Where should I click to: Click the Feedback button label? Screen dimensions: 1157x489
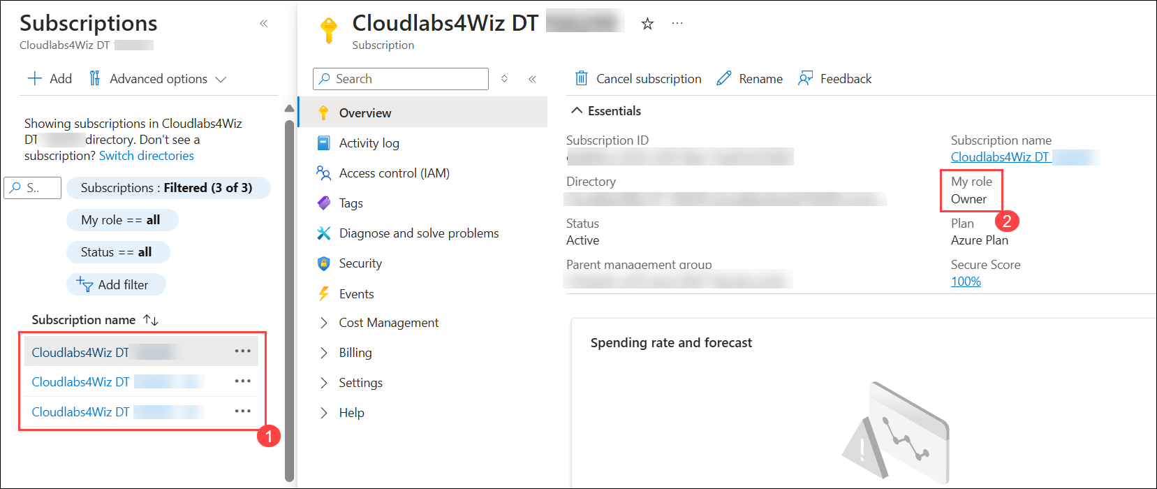846,79
